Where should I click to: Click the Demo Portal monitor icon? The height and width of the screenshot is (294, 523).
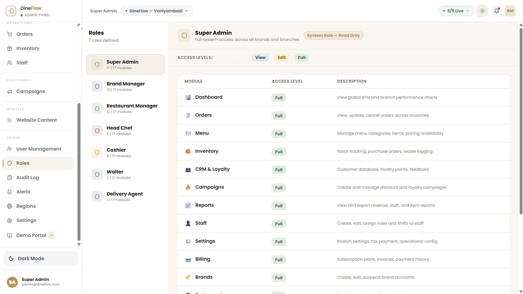[9, 236]
